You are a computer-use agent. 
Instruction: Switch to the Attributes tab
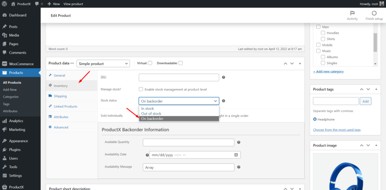(72, 117)
